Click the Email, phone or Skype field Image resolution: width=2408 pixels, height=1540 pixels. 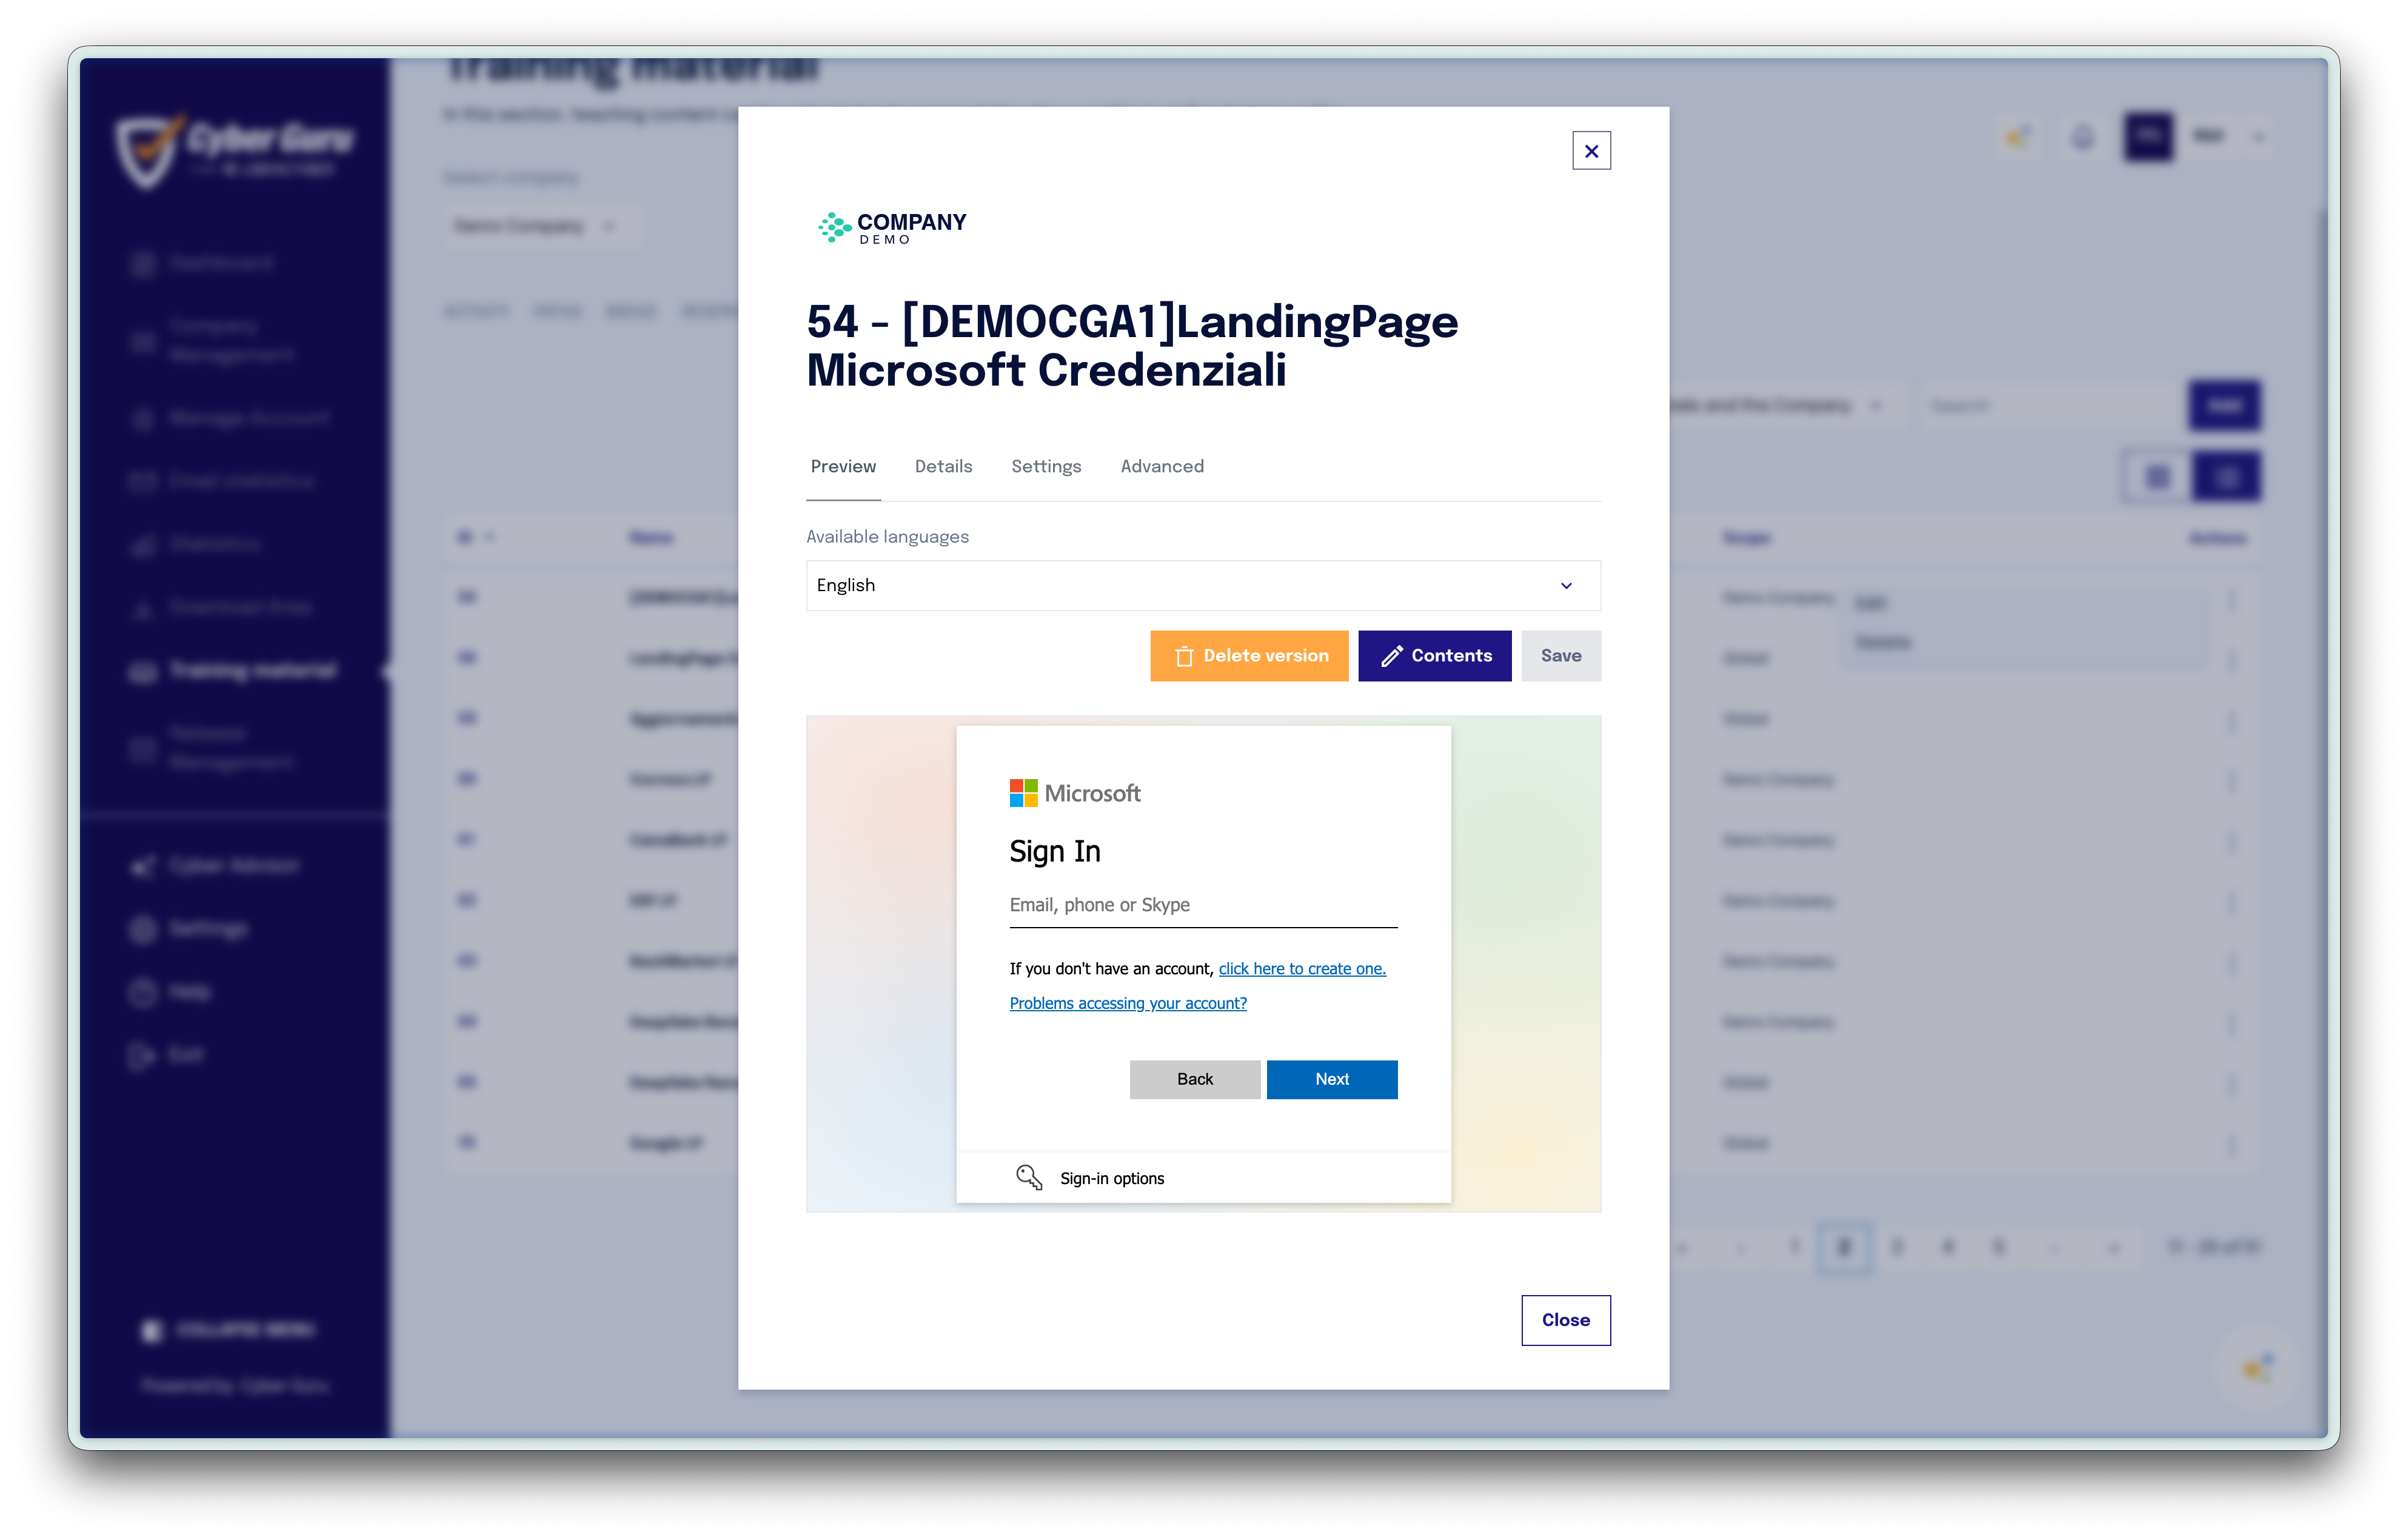pyautogui.click(x=1203, y=905)
